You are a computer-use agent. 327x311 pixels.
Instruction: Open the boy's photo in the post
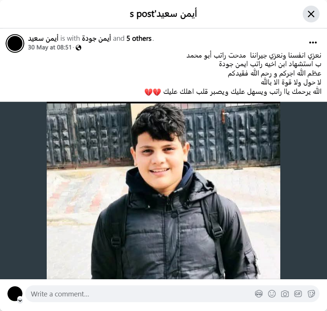[x=163, y=190]
